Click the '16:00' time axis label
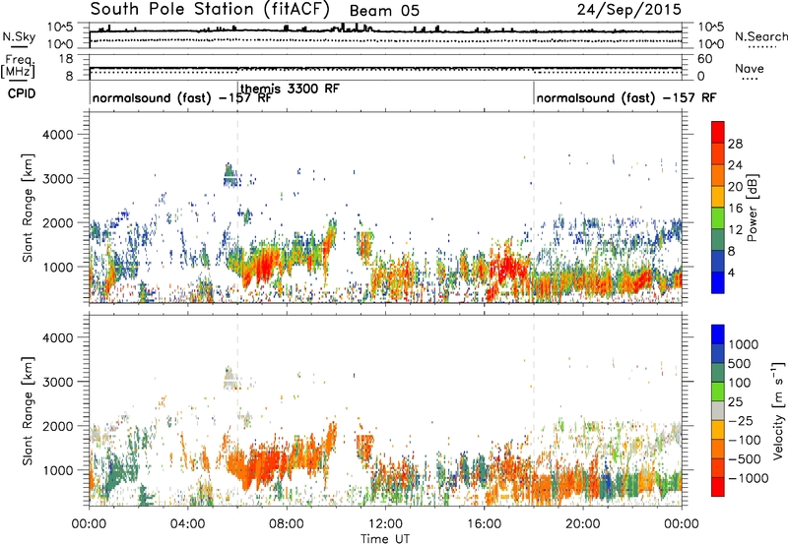 [x=484, y=524]
